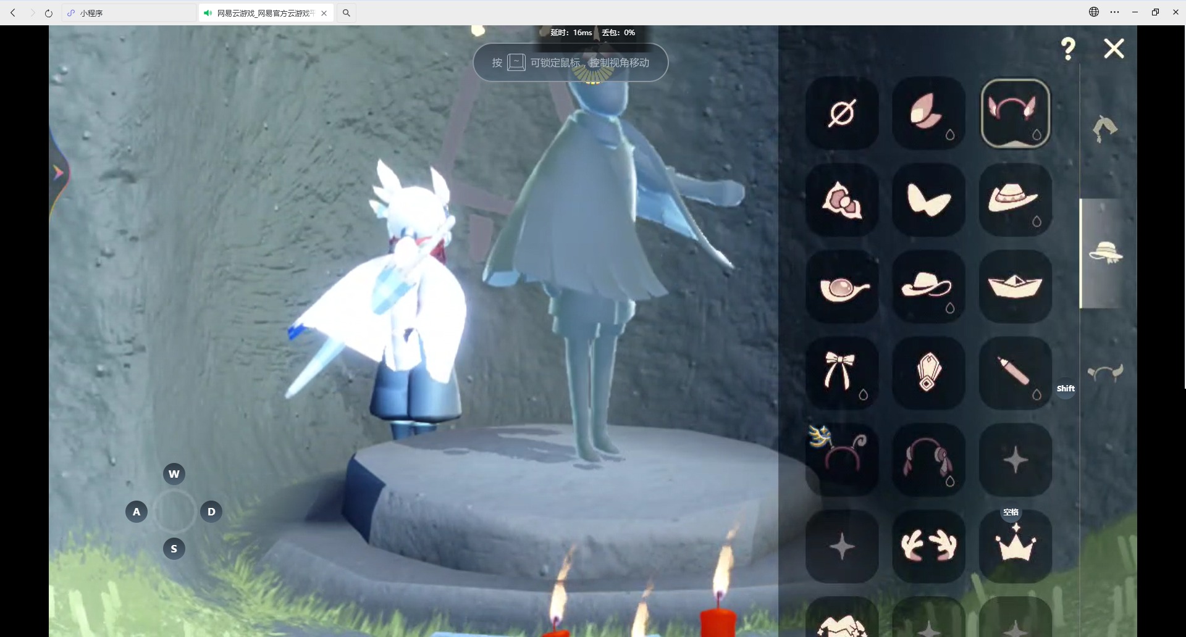The height and width of the screenshot is (637, 1186).
Task: Open the browser search magnifier
Action: (x=347, y=13)
